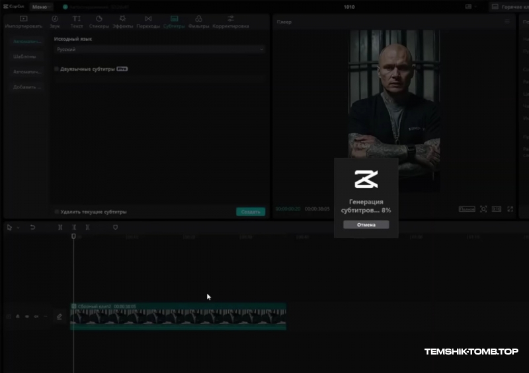Open the Корректировка adjustment panel
The width and height of the screenshot is (529, 373).
pyautogui.click(x=231, y=22)
